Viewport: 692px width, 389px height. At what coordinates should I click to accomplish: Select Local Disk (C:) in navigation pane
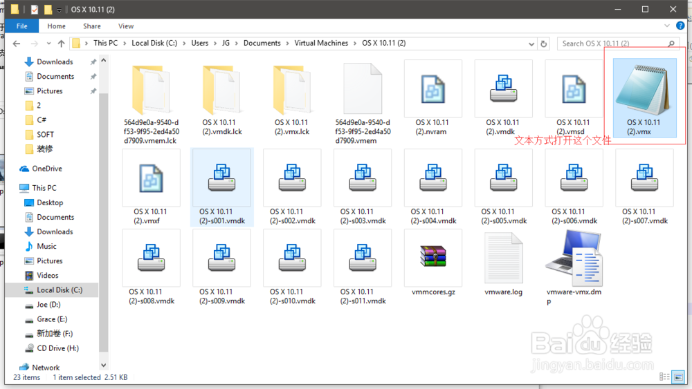pos(52,290)
